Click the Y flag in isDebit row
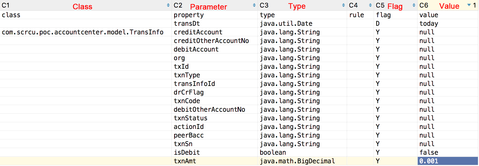 click(x=396, y=152)
